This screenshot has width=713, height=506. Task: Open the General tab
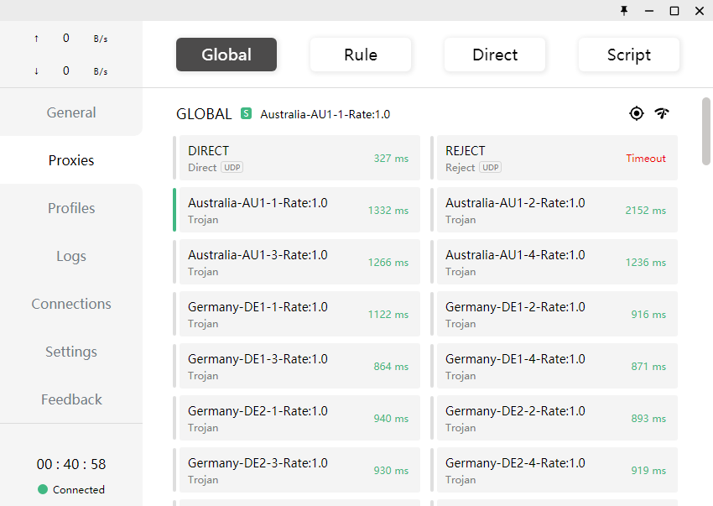pos(71,112)
